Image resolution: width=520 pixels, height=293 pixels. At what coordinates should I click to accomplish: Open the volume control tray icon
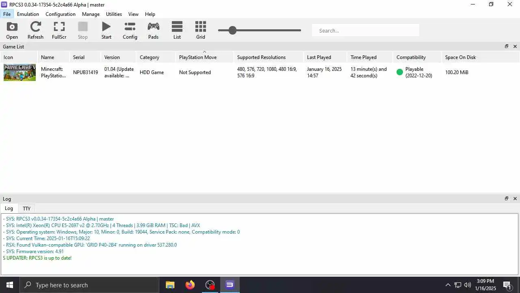coord(468,285)
